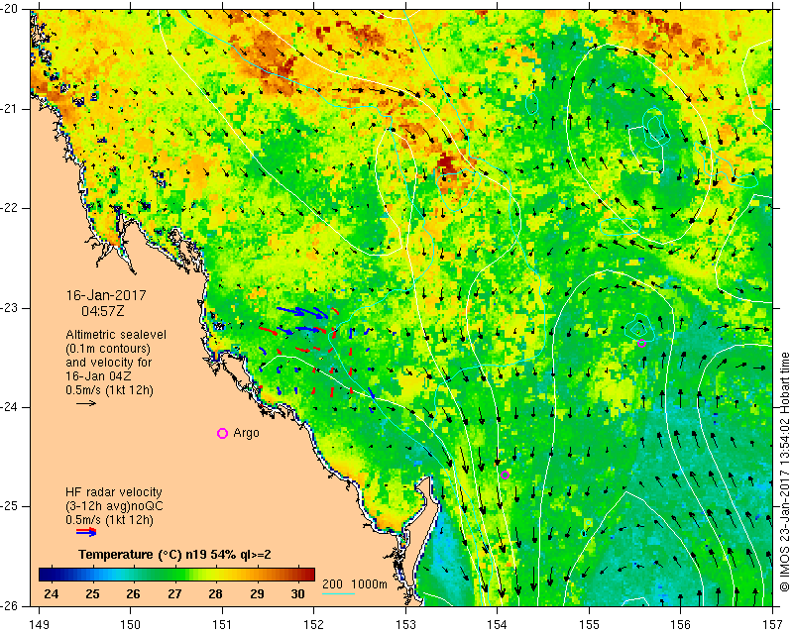
Task: Click the Argo float marker near 155.6E, 23.3S
Action: [641, 343]
